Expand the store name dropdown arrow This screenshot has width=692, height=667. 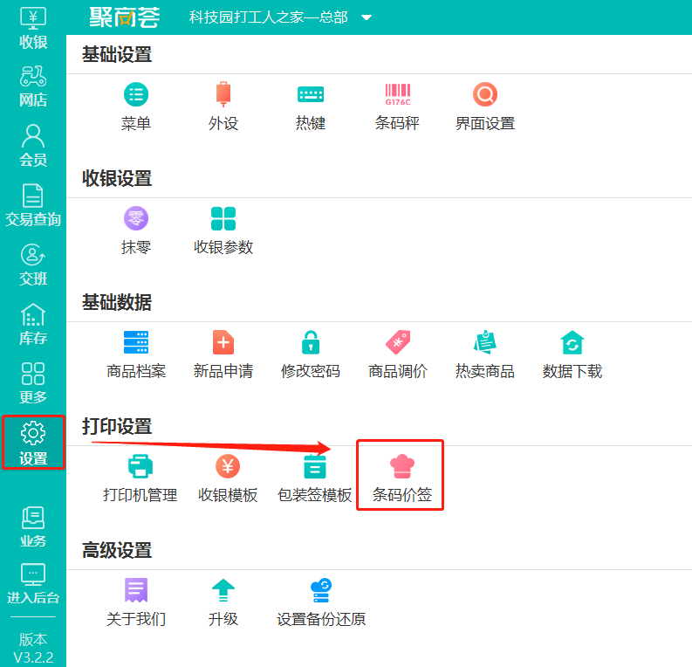coord(366,18)
